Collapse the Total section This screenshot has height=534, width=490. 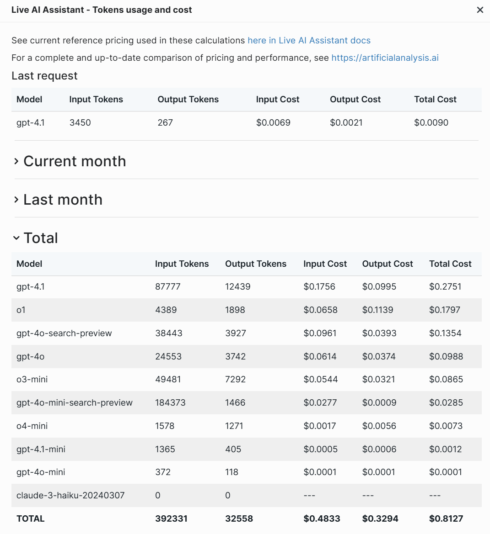pos(41,238)
